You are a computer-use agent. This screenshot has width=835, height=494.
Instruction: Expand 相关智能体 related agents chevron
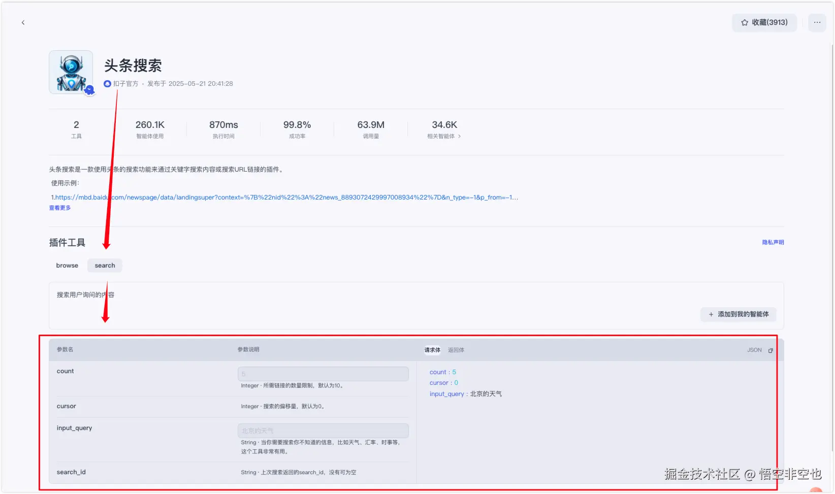click(x=459, y=137)
